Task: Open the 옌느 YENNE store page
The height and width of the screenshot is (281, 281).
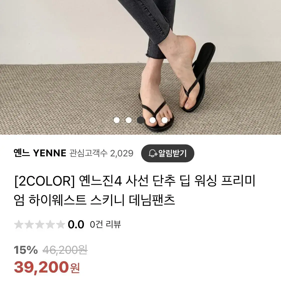Action: 40,153
